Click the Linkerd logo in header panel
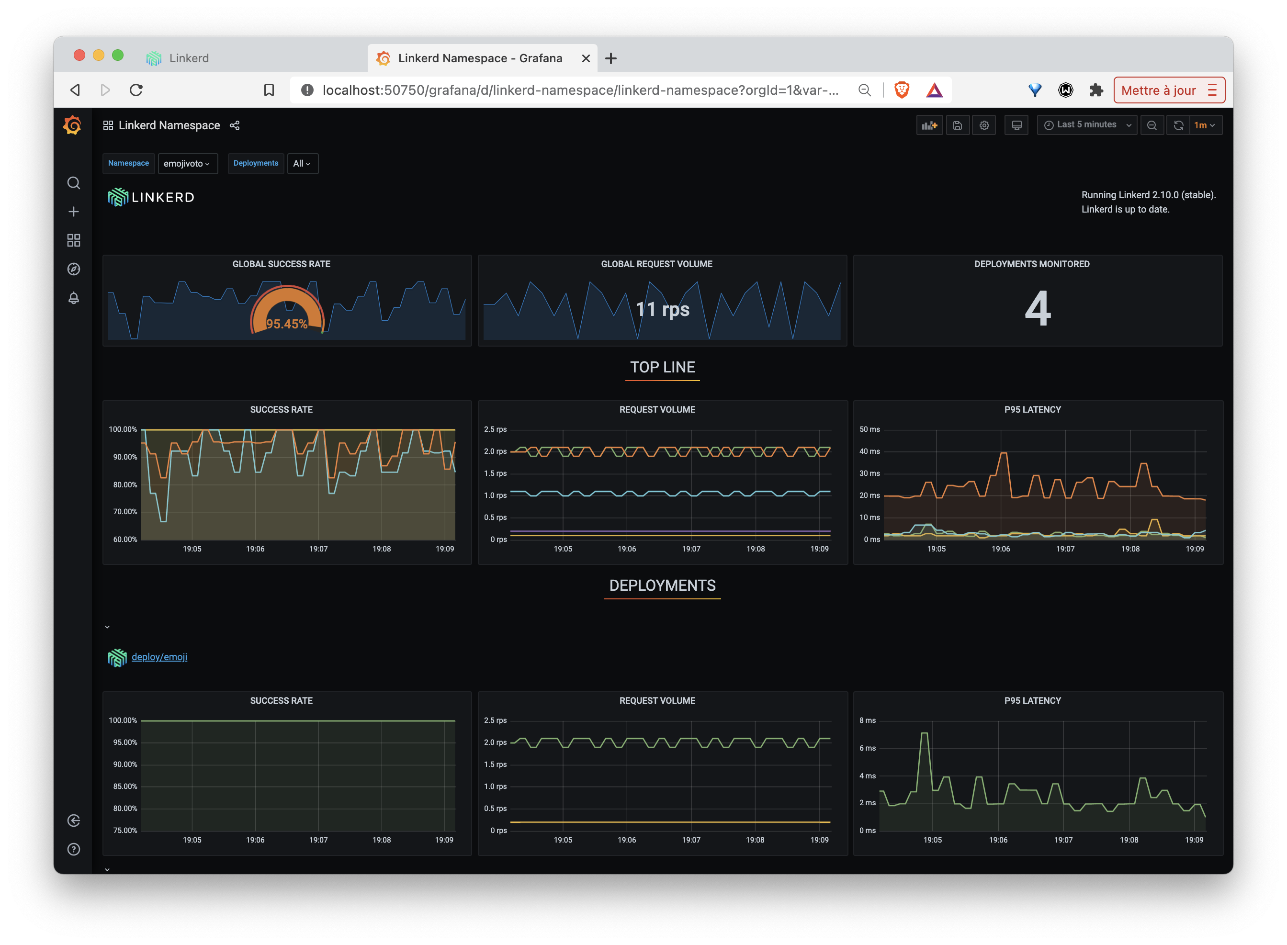The height and width of the screenshot is (945, 1287). (x=151, y=197)
